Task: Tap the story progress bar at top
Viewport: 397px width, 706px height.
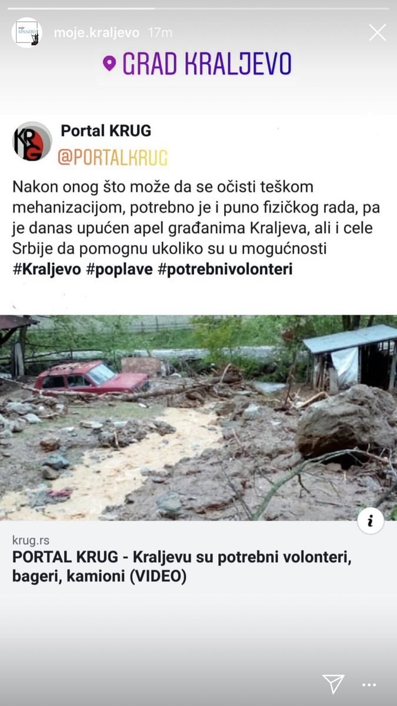Action: 198,9
